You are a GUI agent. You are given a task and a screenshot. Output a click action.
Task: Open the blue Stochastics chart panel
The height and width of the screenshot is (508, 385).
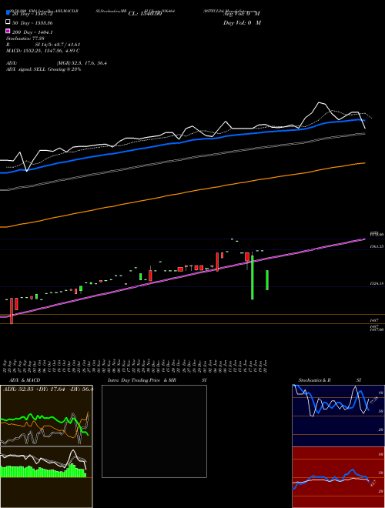[338, 416]
